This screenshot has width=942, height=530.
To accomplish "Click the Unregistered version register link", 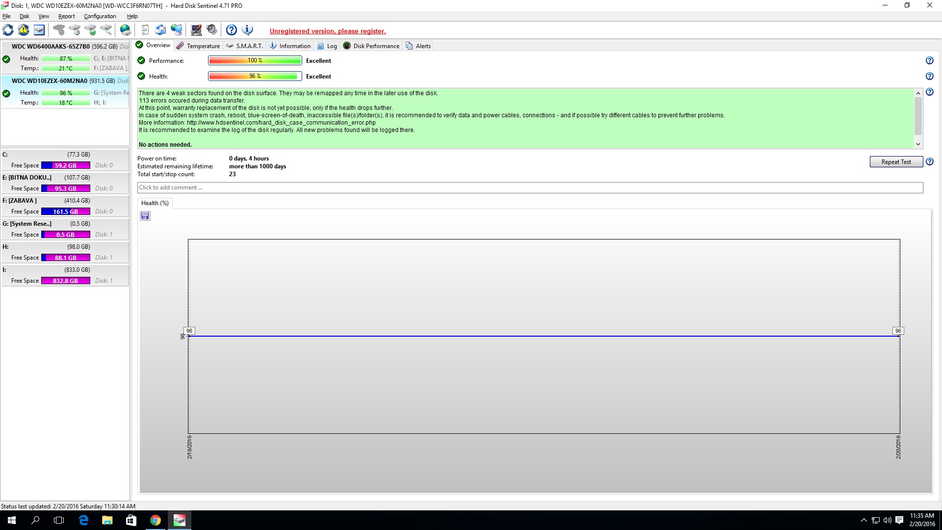I will point(328,31).
